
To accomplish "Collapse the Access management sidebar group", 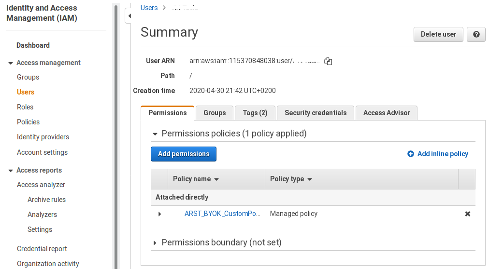I will (11, 63).
